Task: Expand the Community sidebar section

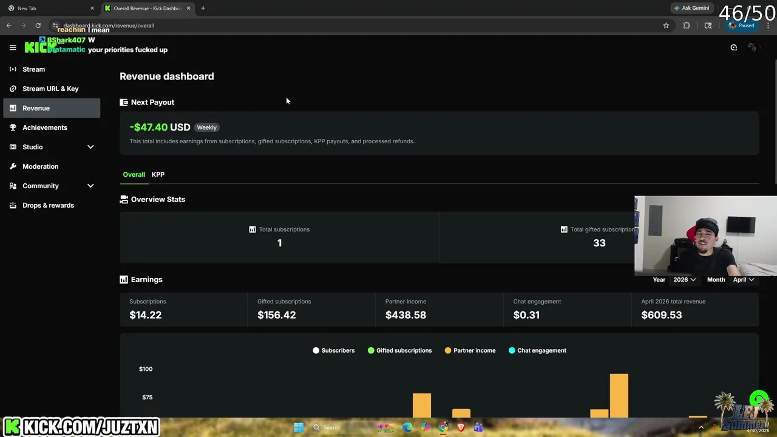Action: 90,186
